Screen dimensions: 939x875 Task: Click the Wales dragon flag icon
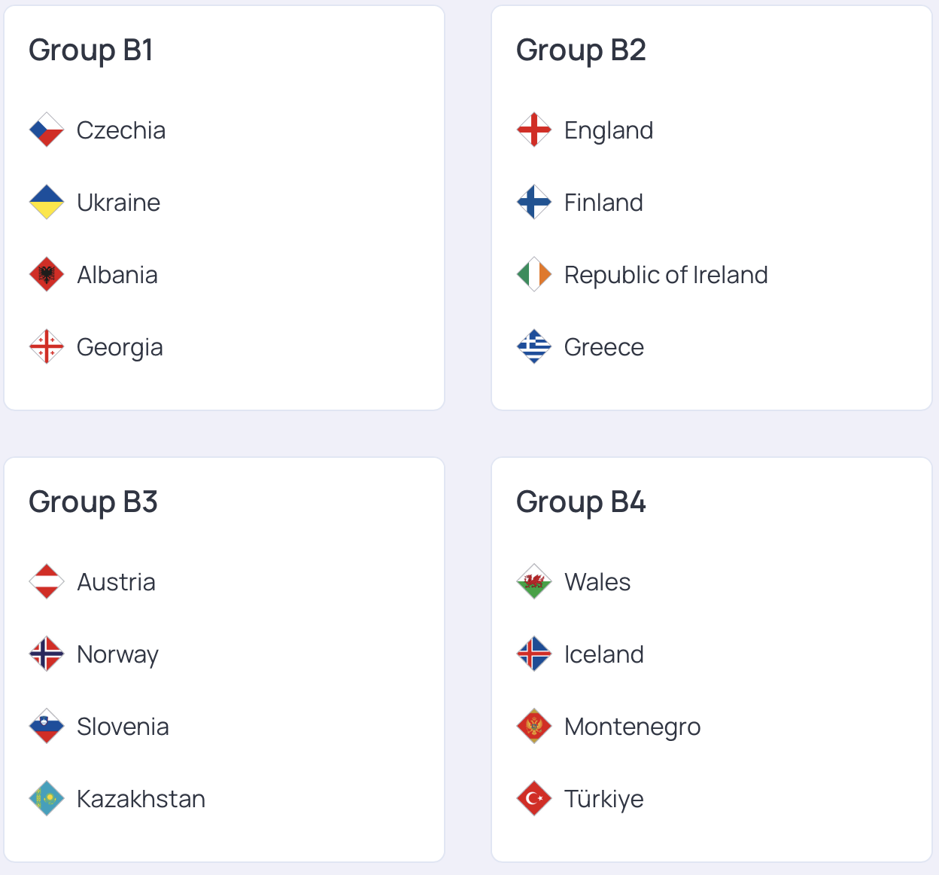click(534, 582)
